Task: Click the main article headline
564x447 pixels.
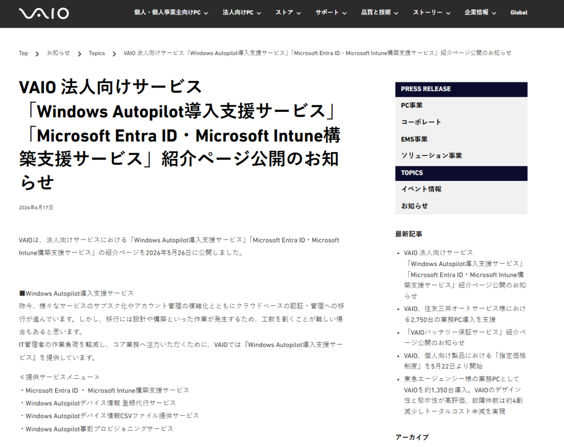Action: [180, 135]
